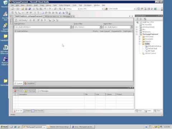Open the Solution Explorer bottom tab
172x129 pixels.
pos(139,111)
